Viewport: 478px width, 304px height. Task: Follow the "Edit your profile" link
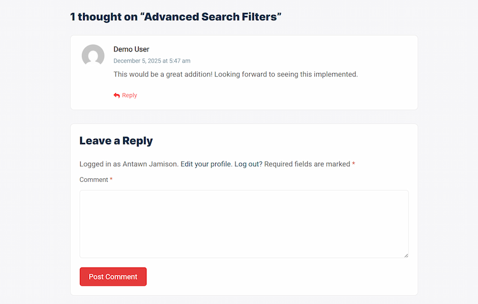206,165
